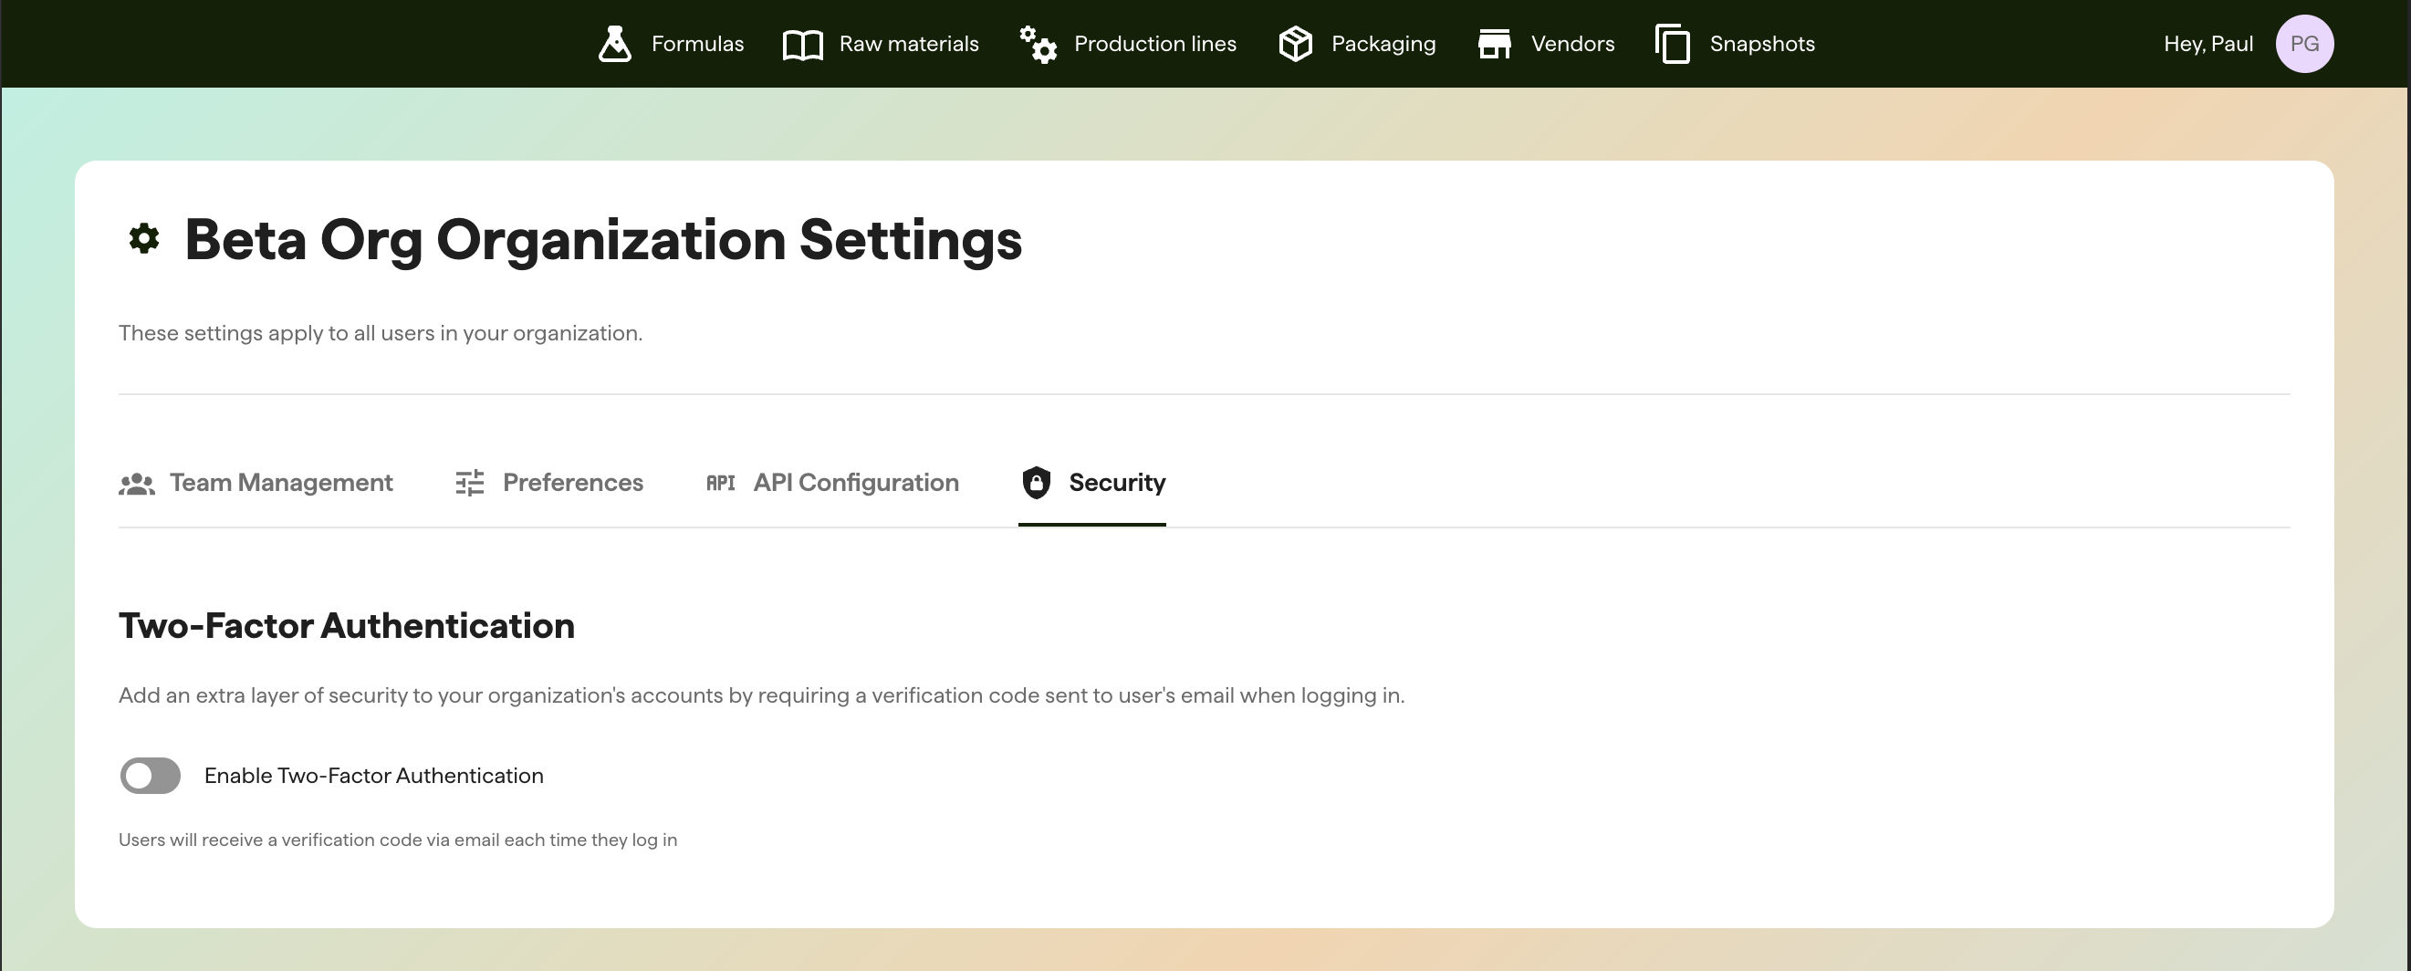Select the Team Management people icon
The image size is (2411, 971).
pyautogui.click(x=137, y=482)
